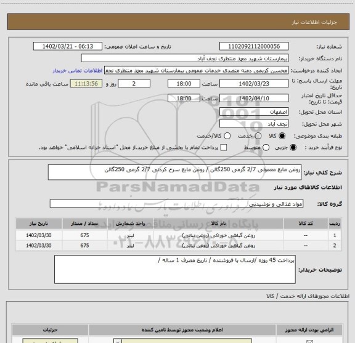Click the need number field 1102092112000056

[254, 46]
